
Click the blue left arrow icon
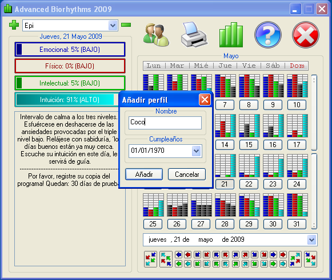179,255
